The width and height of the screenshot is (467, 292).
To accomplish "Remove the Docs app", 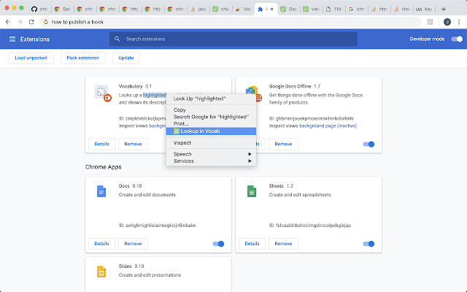I will tap(133, 243).
